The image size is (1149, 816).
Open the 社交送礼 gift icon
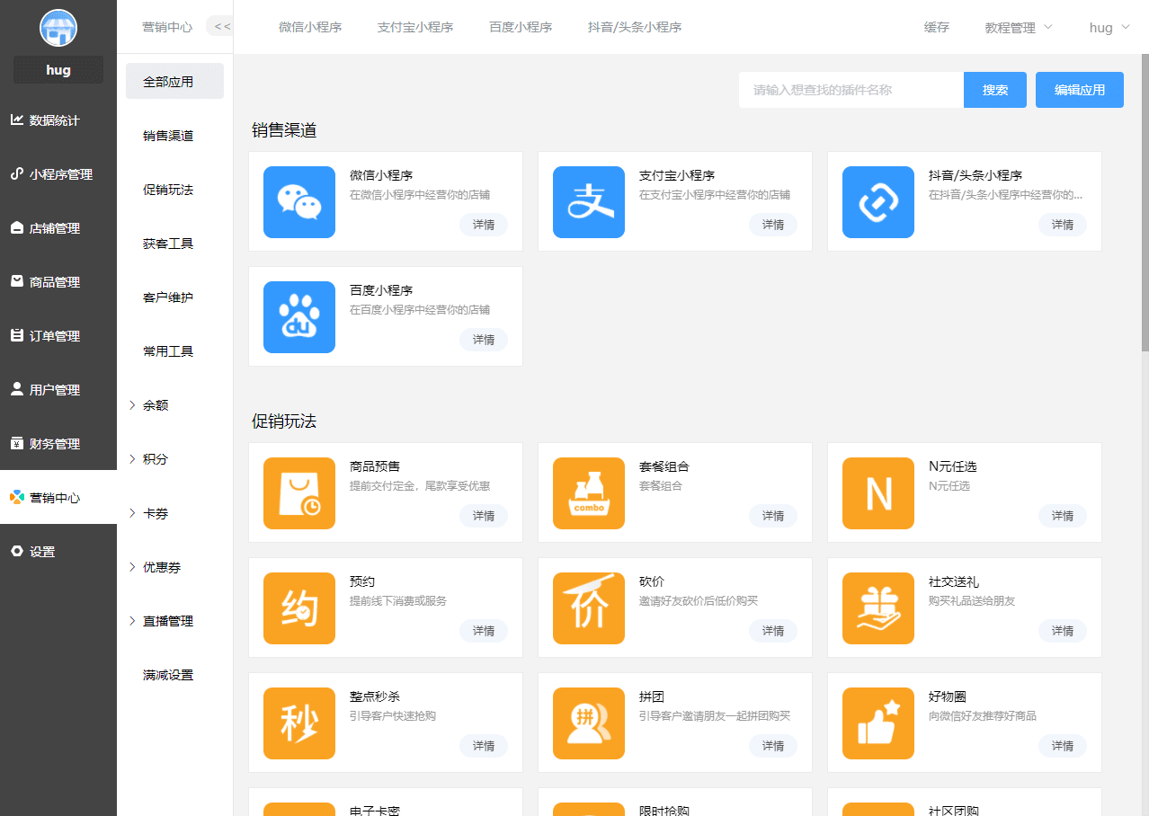point(878,608)
